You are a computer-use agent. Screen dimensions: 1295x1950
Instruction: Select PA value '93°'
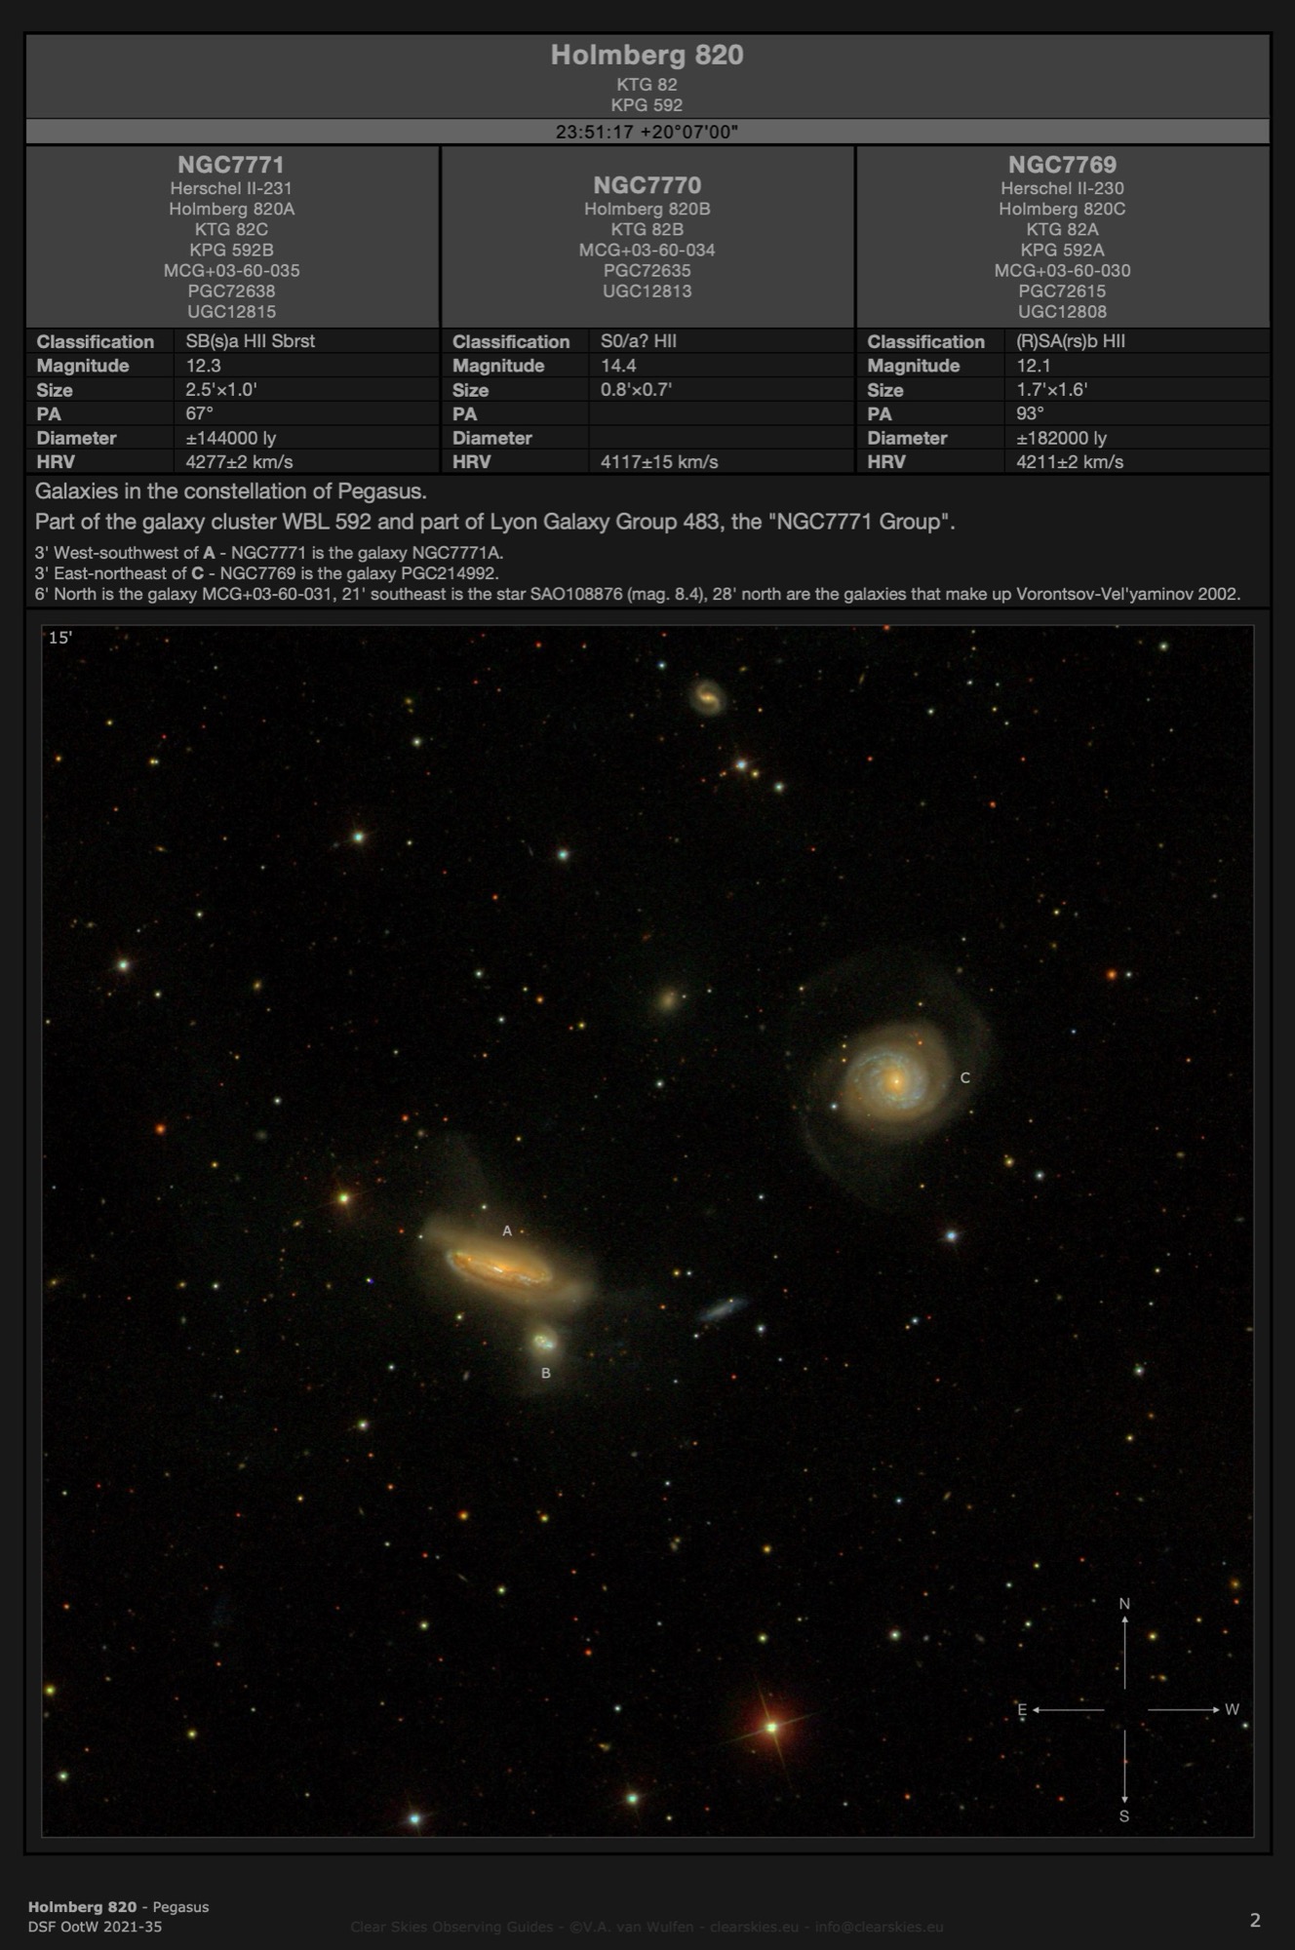pos(1030,413)
